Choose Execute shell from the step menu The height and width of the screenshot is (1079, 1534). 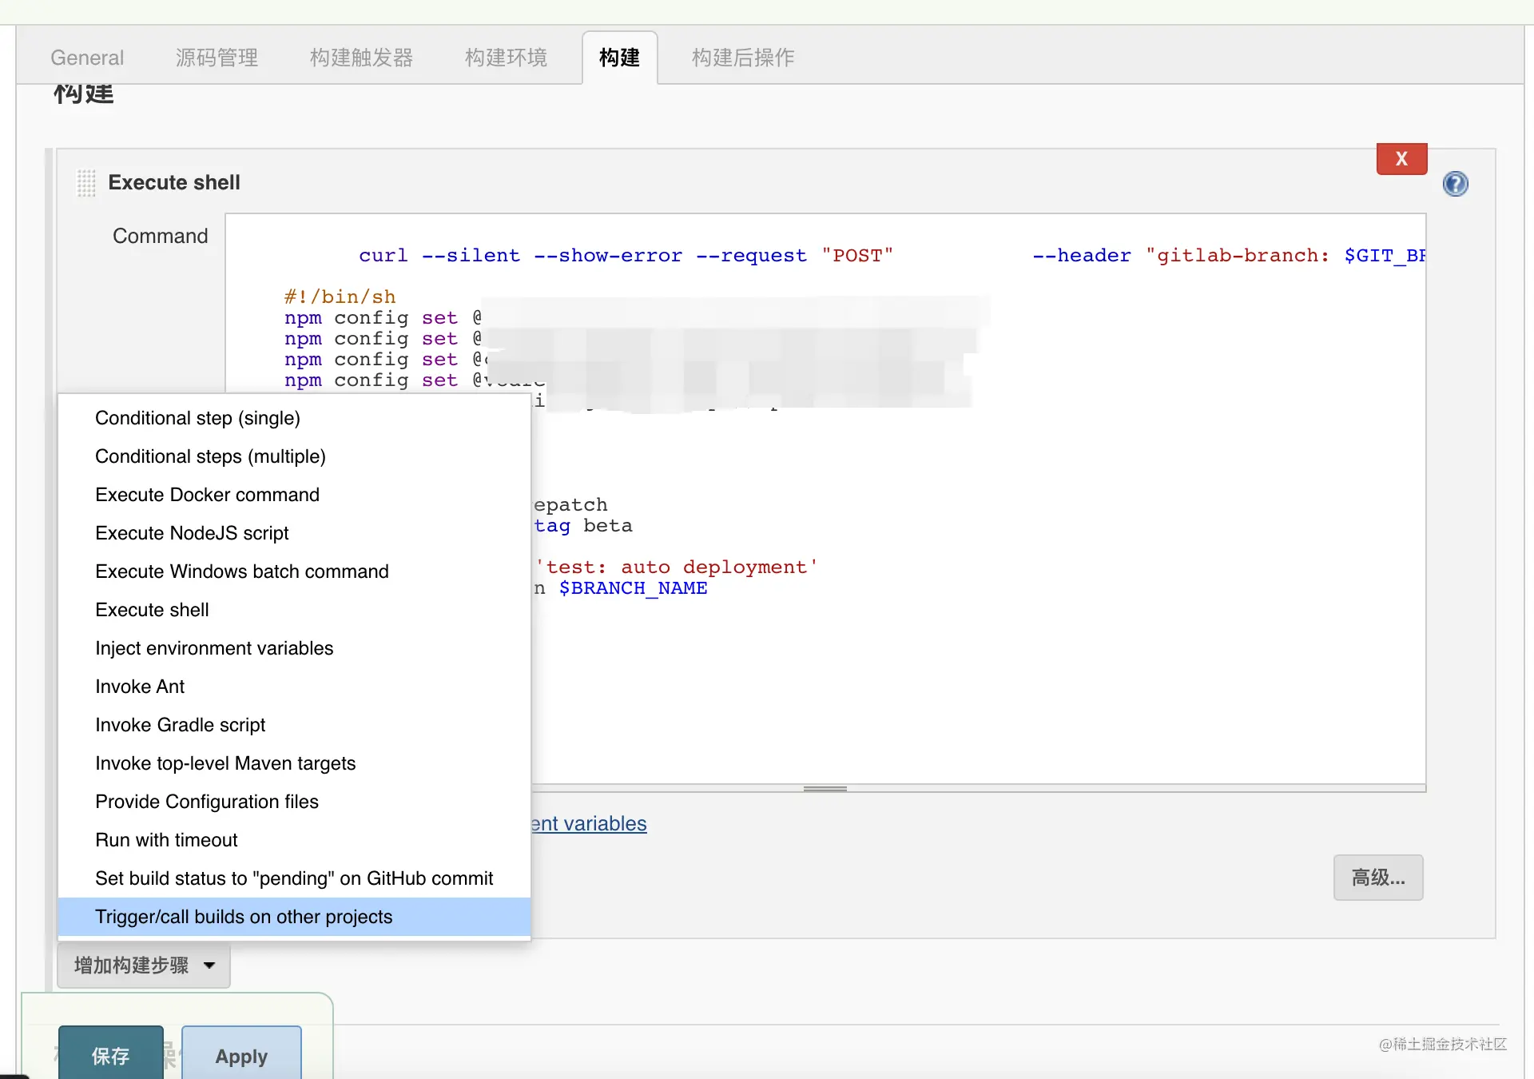coord(152,610)
